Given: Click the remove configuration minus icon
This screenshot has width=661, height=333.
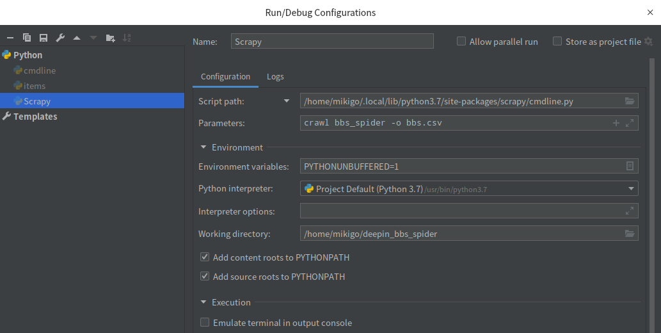Looking at the screenshot, I should tap(10, 38).
